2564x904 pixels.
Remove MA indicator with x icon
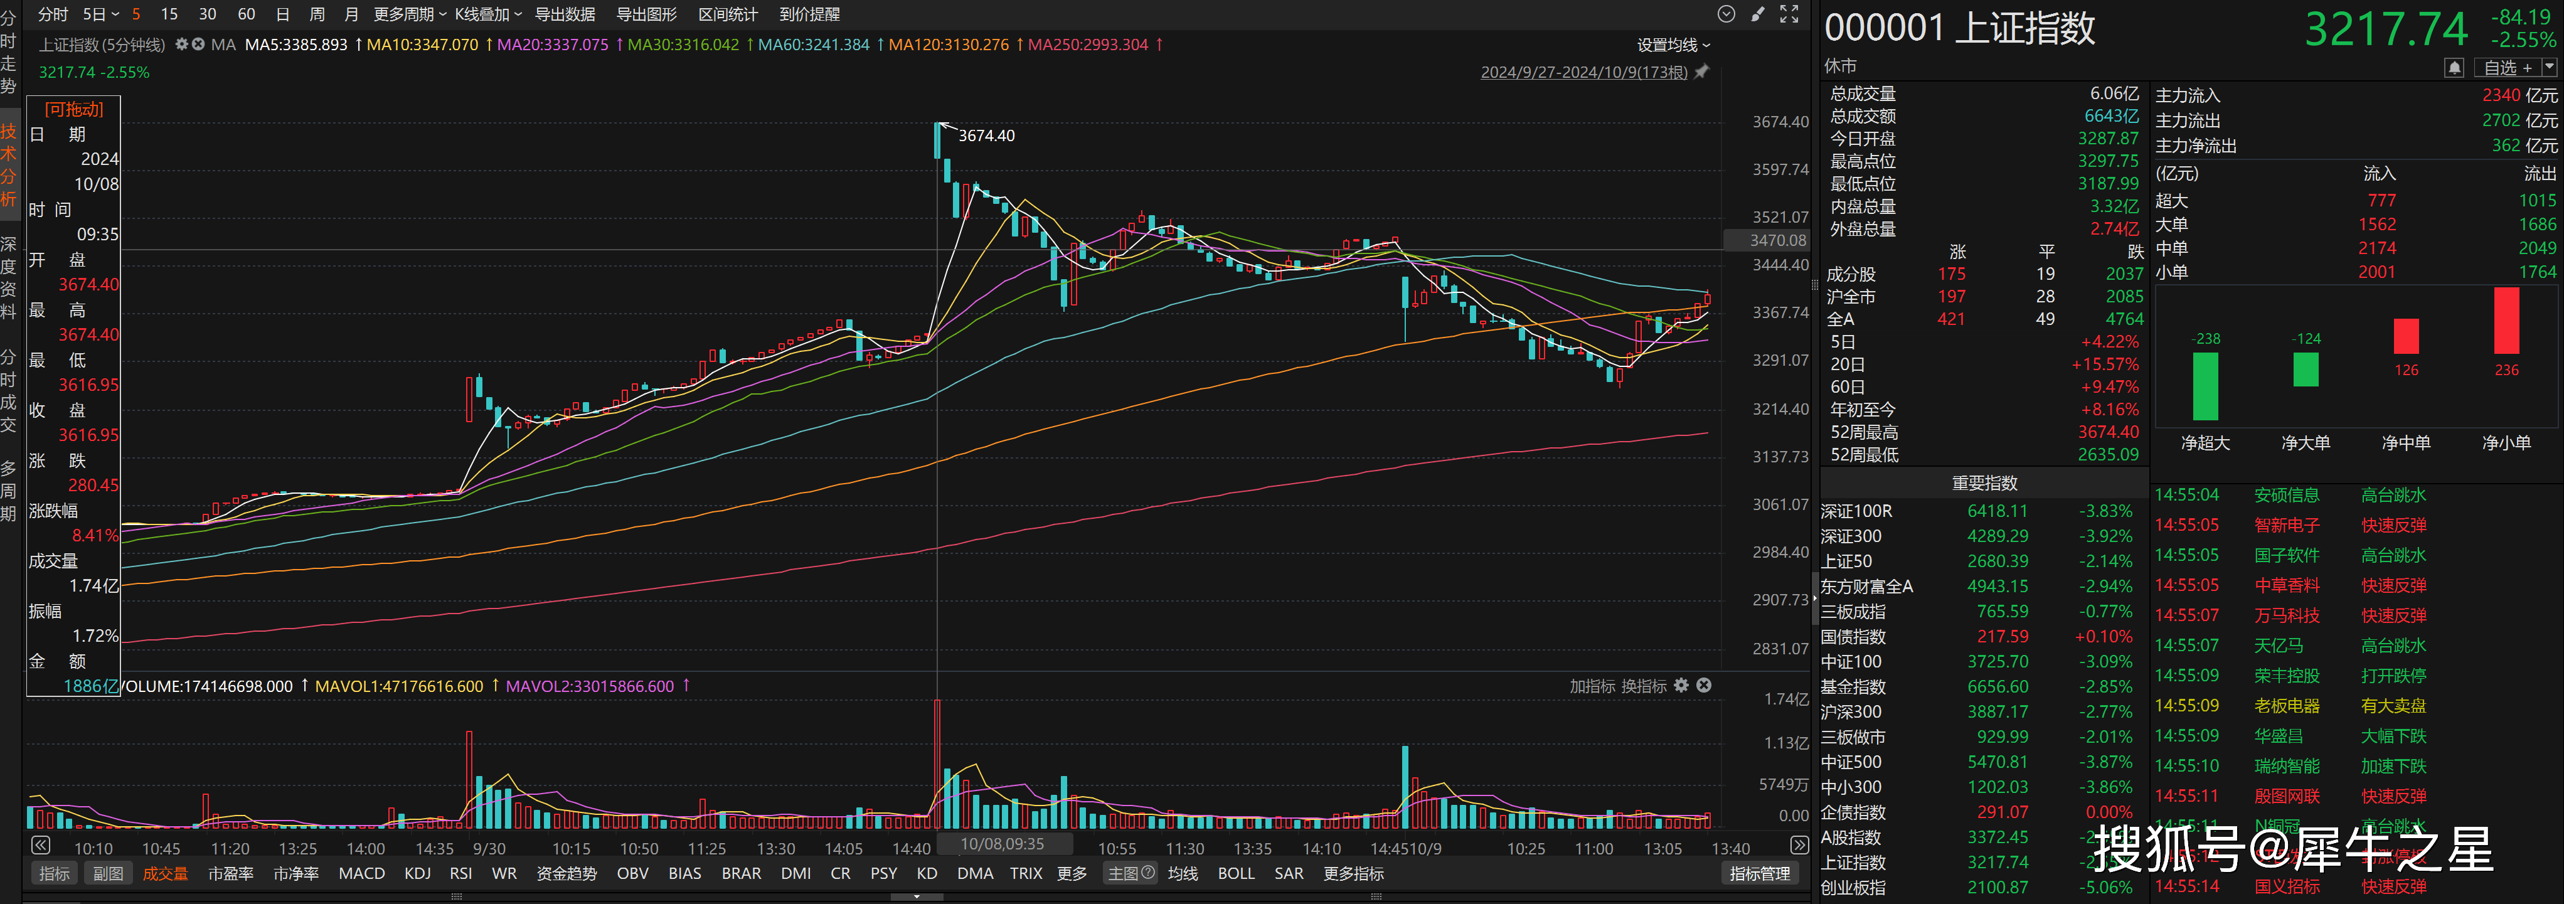[198, 45]
